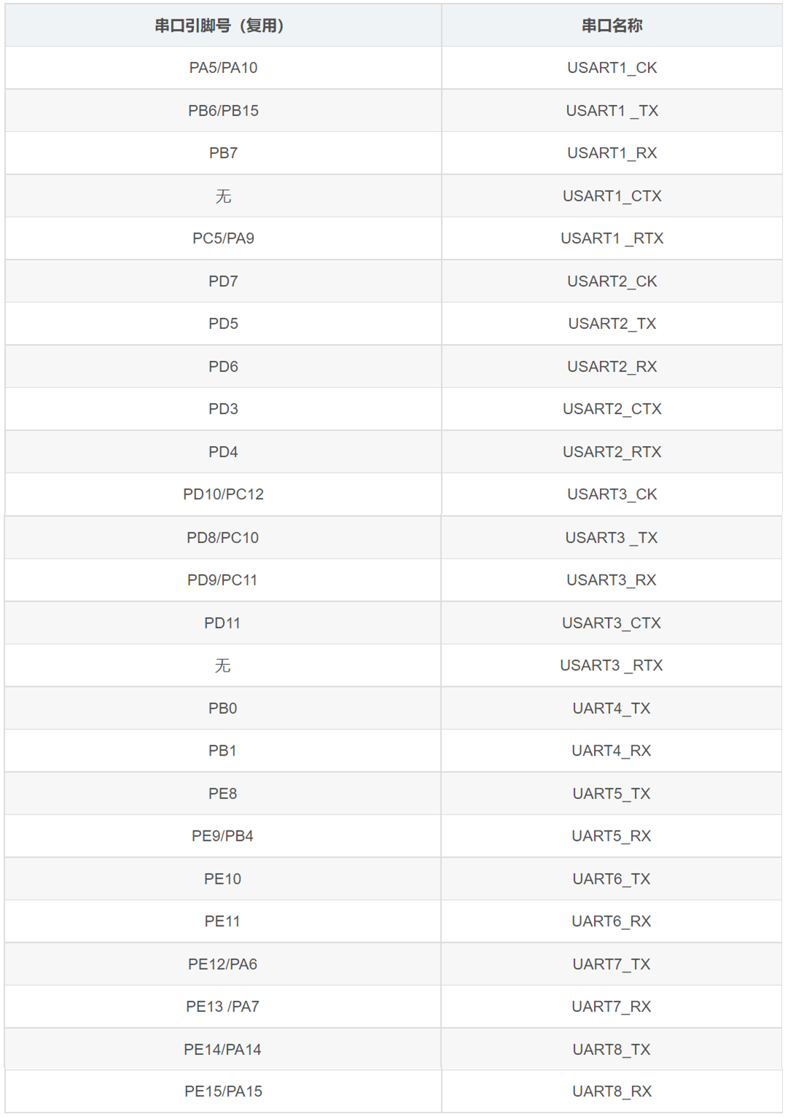Click the 串口名称 column header

tap(612, 26)
